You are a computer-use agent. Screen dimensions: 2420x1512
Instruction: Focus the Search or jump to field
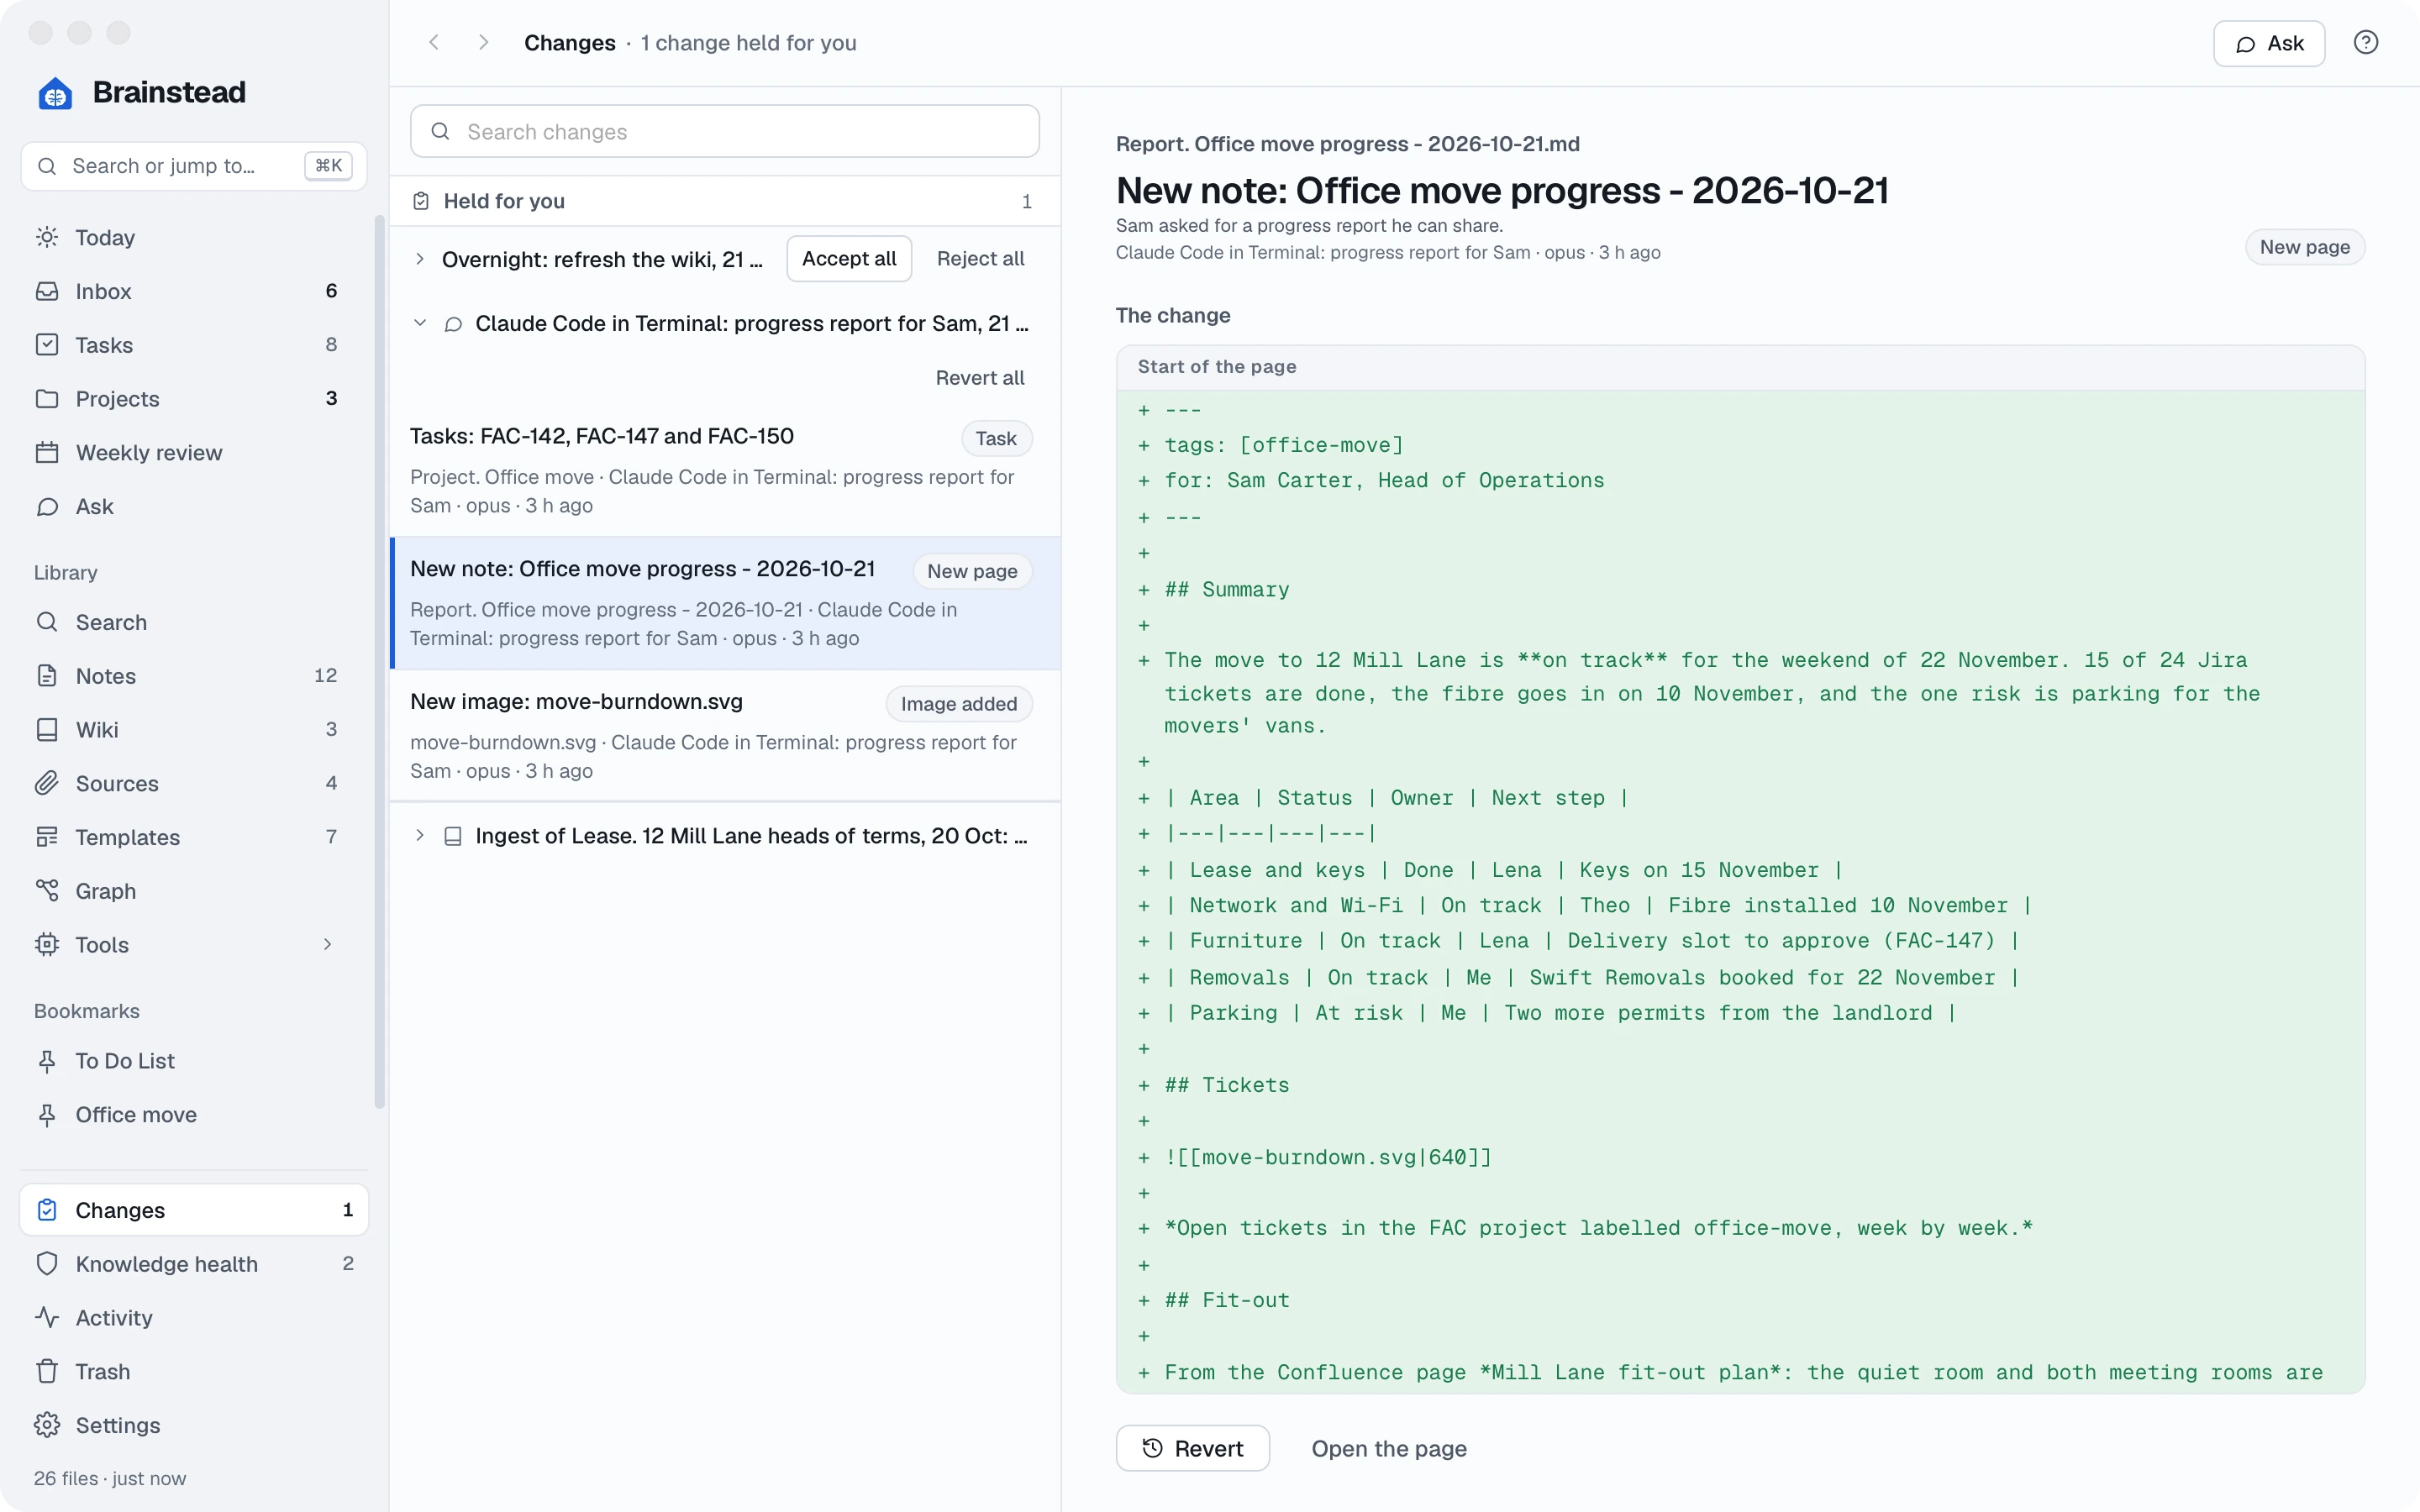(194, 166)
